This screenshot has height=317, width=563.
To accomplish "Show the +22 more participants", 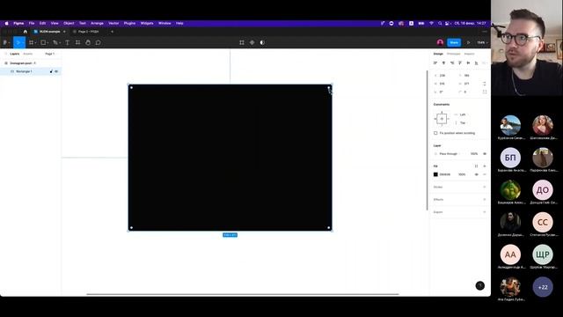I will [543, 287].
